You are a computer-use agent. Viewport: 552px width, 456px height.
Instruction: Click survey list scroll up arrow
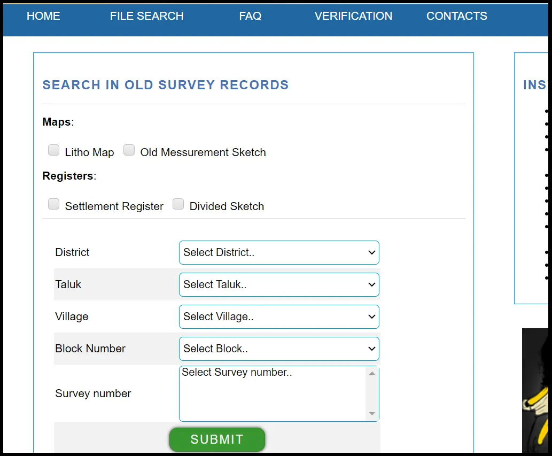coord(372,373)
